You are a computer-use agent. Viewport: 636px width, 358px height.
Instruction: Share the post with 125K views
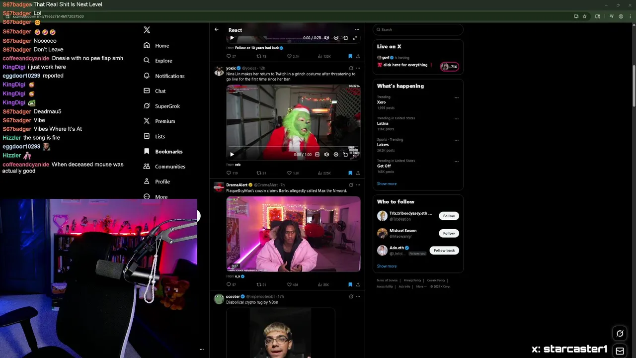[358, 56]
